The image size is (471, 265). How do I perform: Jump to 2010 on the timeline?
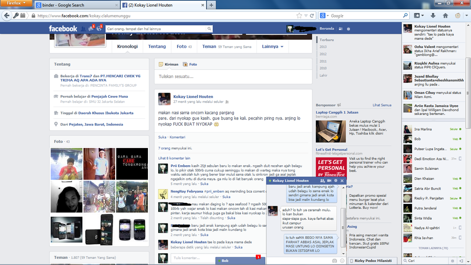323,68
